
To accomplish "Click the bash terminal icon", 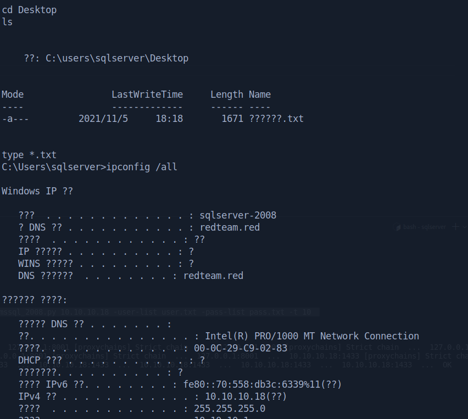I will [x=399, y=227].
